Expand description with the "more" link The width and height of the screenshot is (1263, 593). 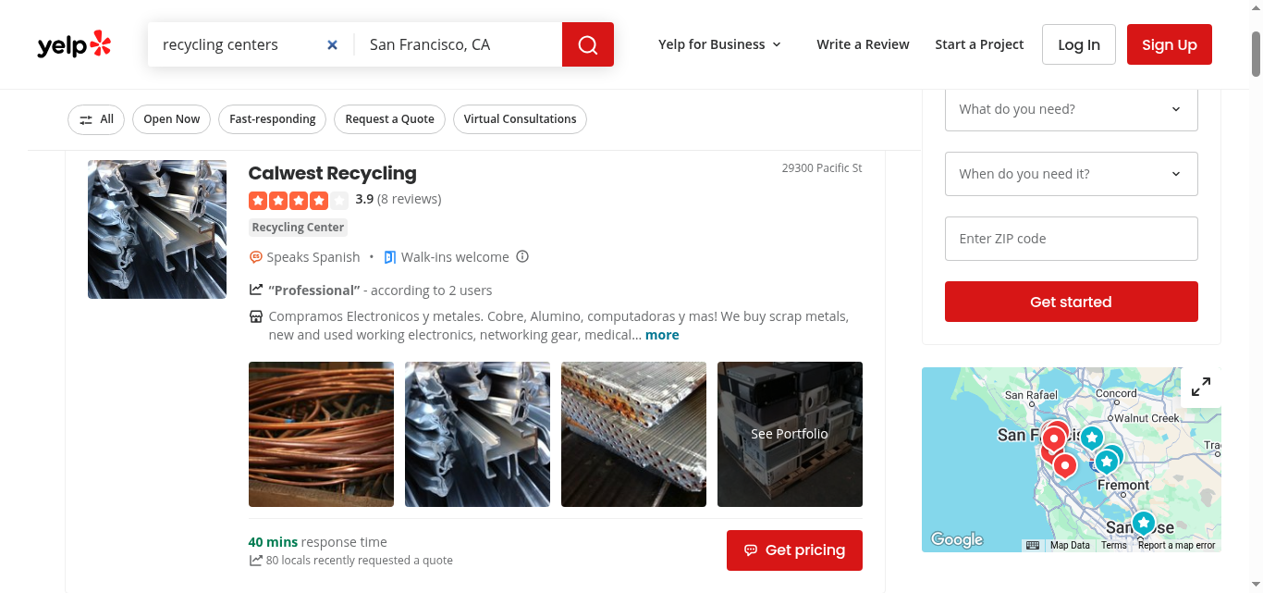pos(662,335)
